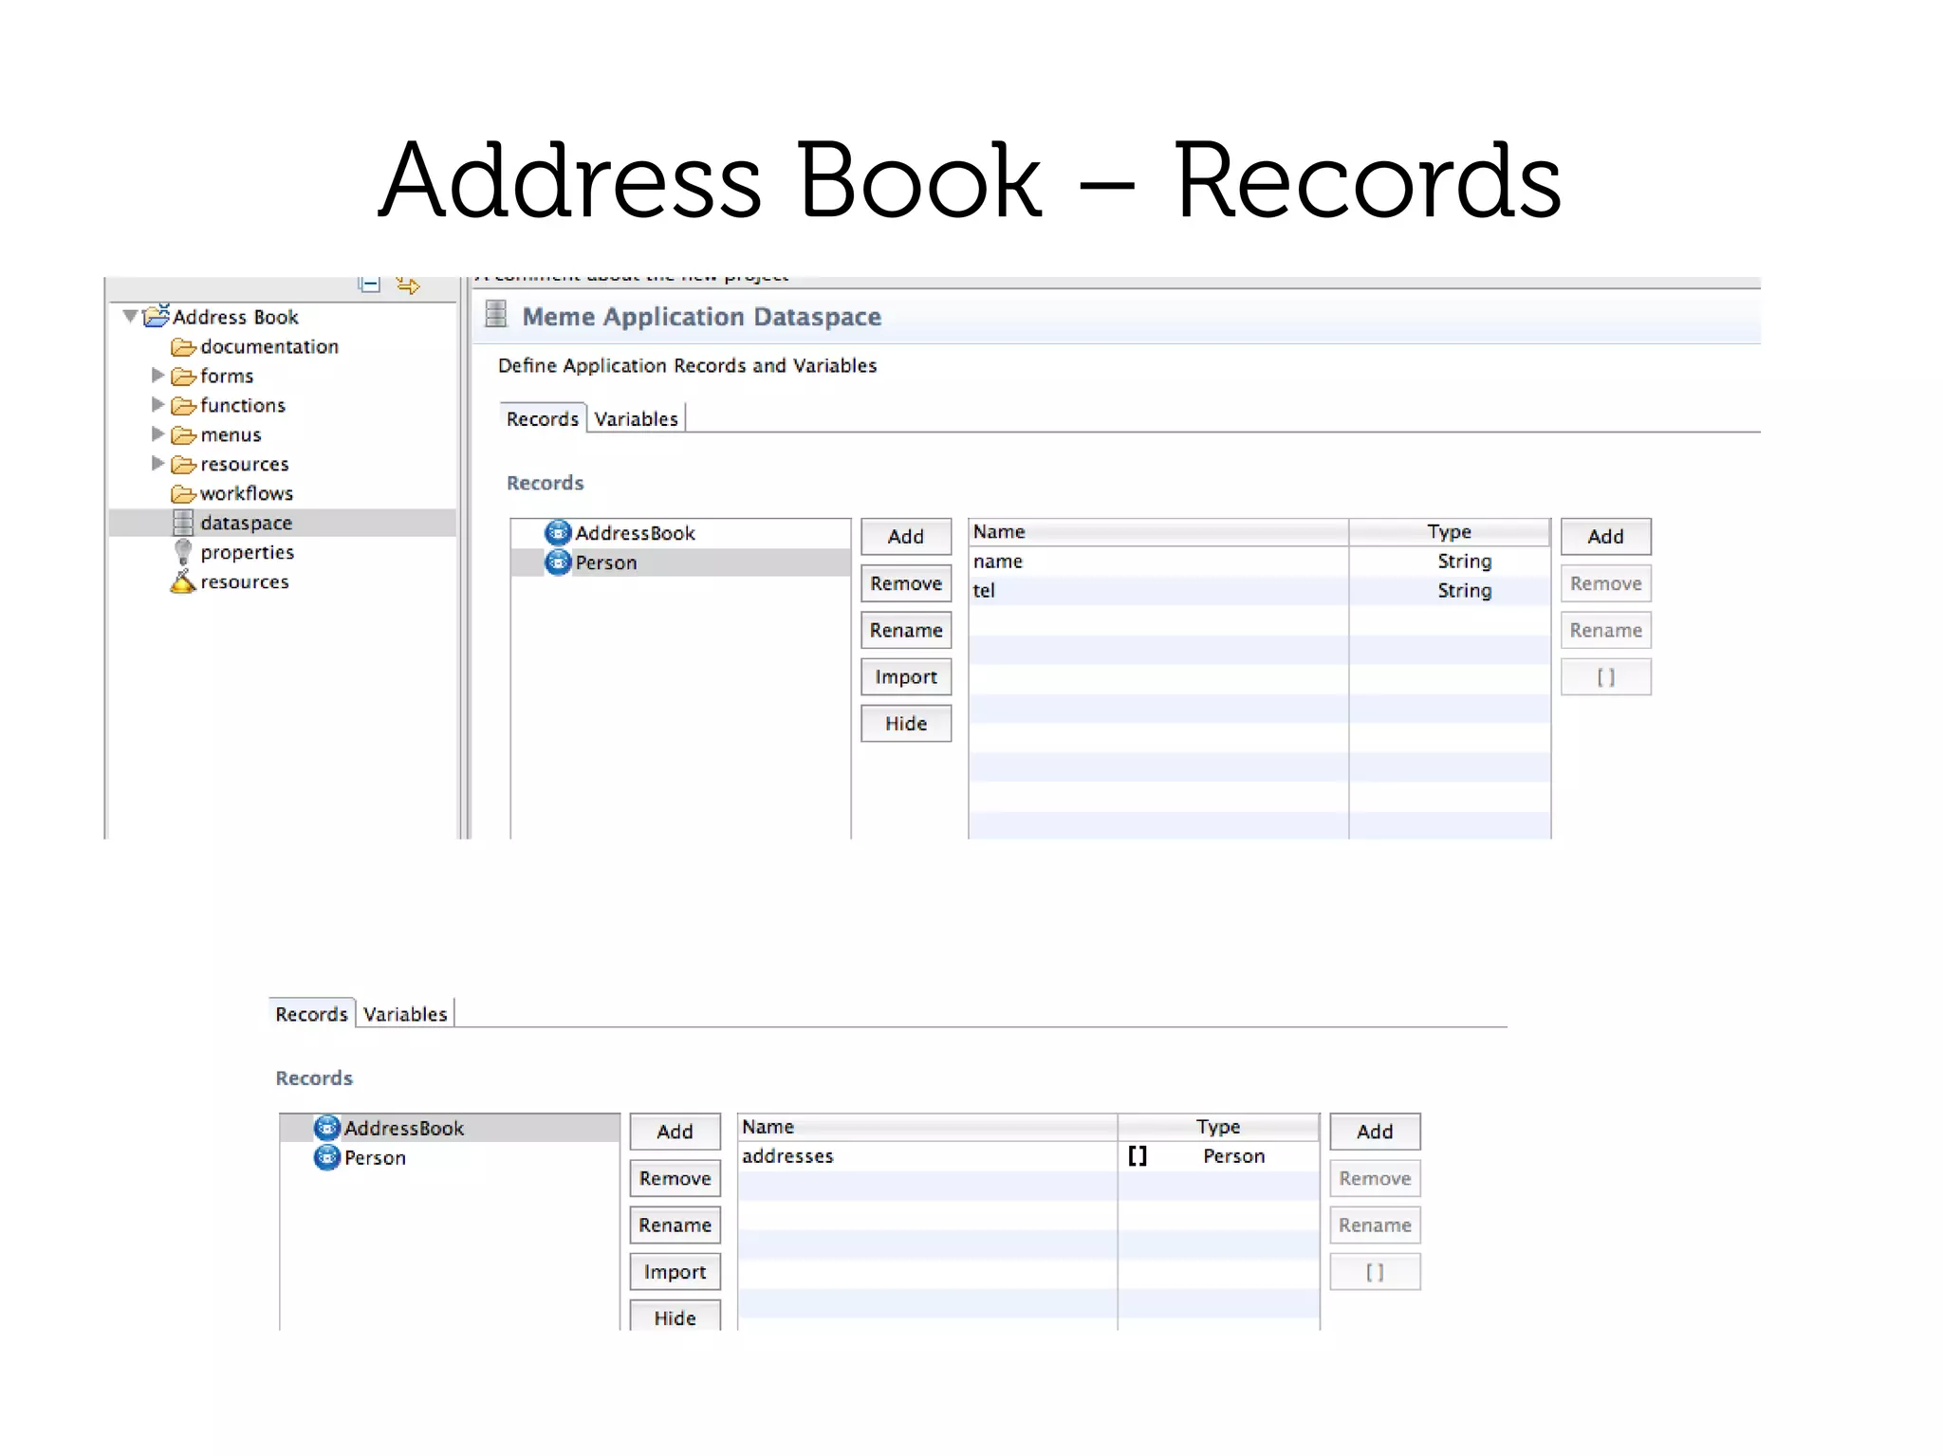This screenshot has height=1456, width=1943.
Task: Click Add button next to upper records list
Action: [x=906, y=536]
